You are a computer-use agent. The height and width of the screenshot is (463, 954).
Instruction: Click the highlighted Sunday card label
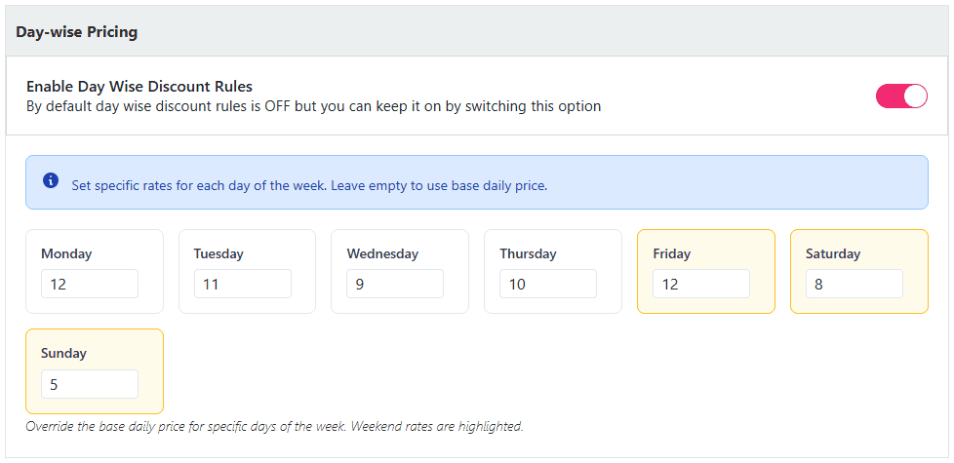(x=63, y=354)
